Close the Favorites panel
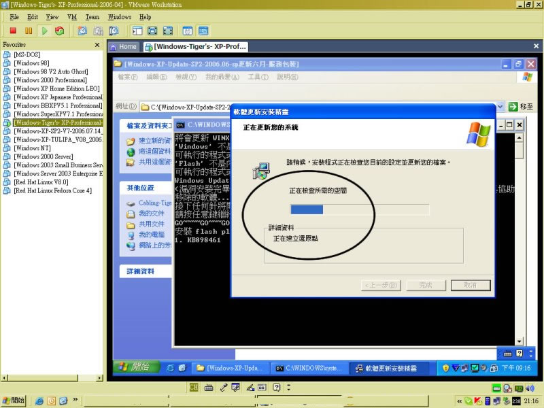The image size is (544, 408). [x=97, y=45]
